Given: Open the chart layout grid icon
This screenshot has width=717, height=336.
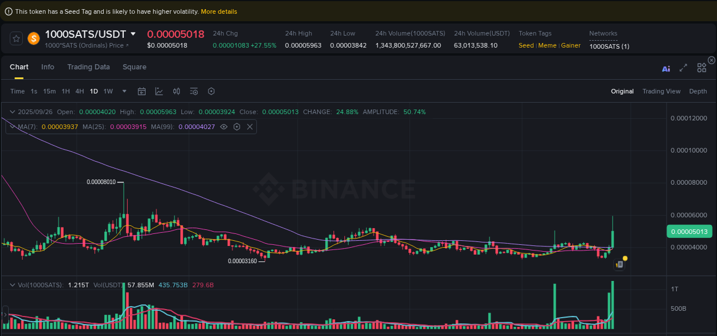Looking at the screenshot, I should click(702, 67).
